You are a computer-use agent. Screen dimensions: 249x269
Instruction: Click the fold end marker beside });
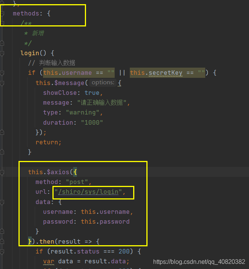[x=2, y=133]
